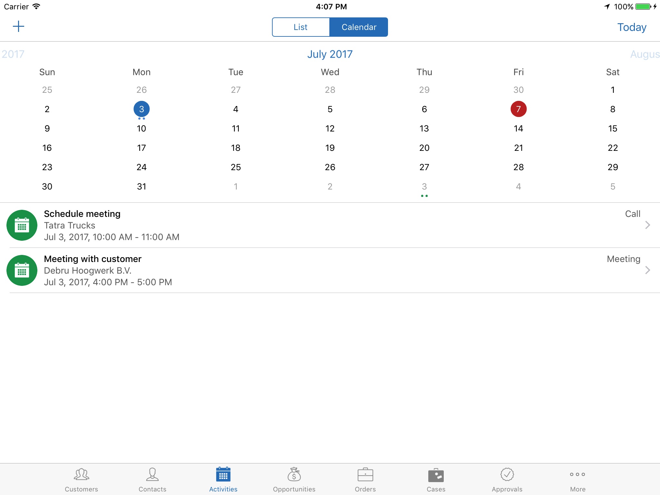Image resolution: width=660 pixels, height=495 pixels.
Task: Select Monday July 24
Action: point(141,167)
